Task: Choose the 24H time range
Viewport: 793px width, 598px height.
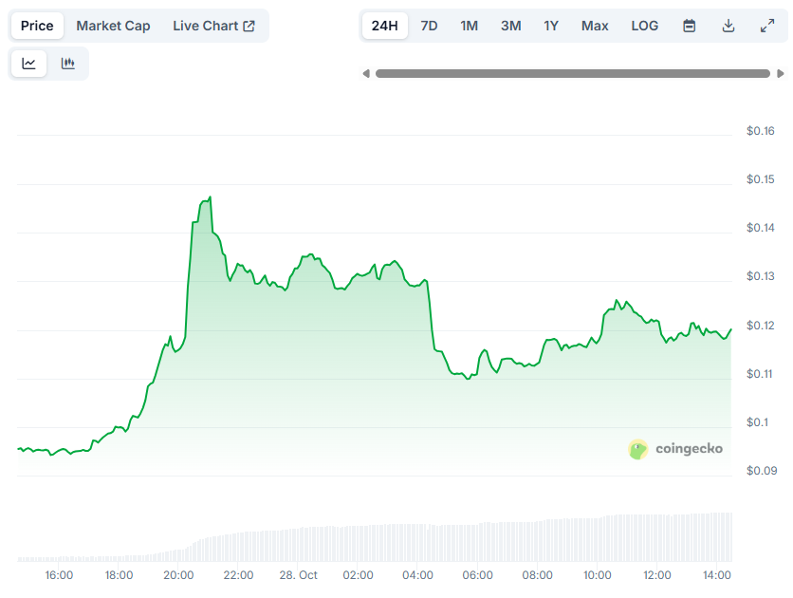Action: pyautogui.click(x=385, y=26)
